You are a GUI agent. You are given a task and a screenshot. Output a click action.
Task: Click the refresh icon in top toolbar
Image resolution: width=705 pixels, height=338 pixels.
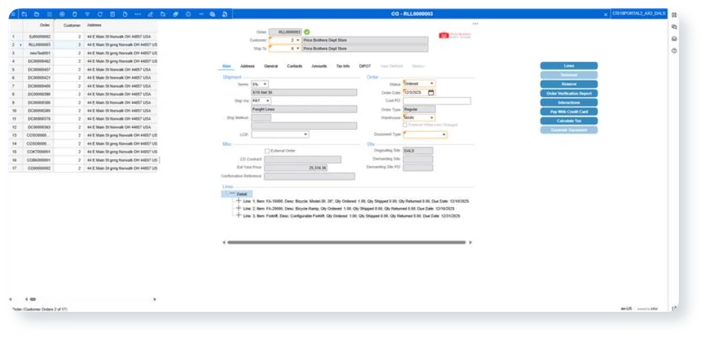(x=100, y=14)
